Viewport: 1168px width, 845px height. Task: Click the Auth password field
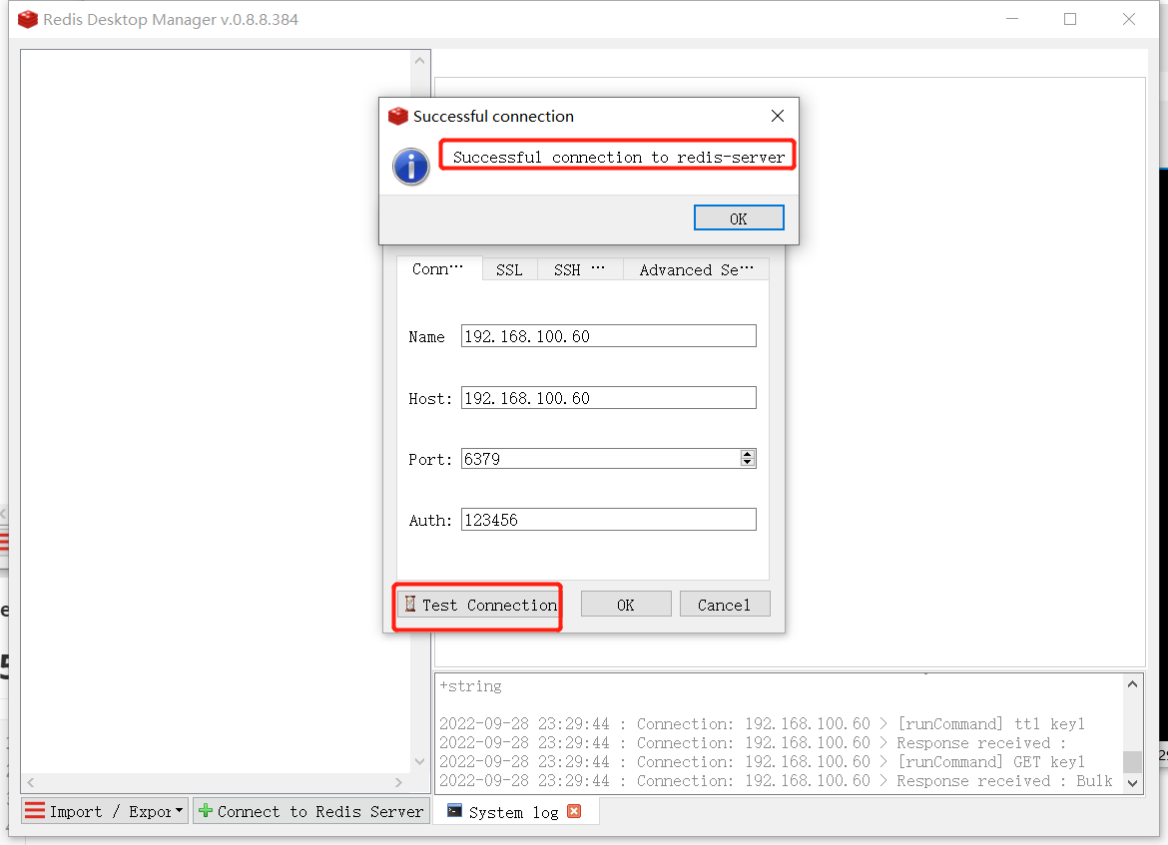coord(609,520)
